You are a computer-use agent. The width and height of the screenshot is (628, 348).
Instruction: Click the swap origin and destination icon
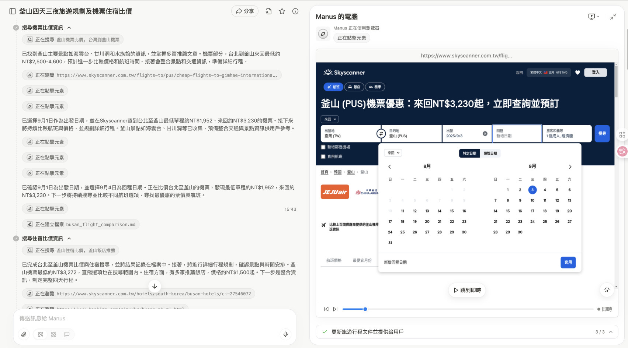381,133
